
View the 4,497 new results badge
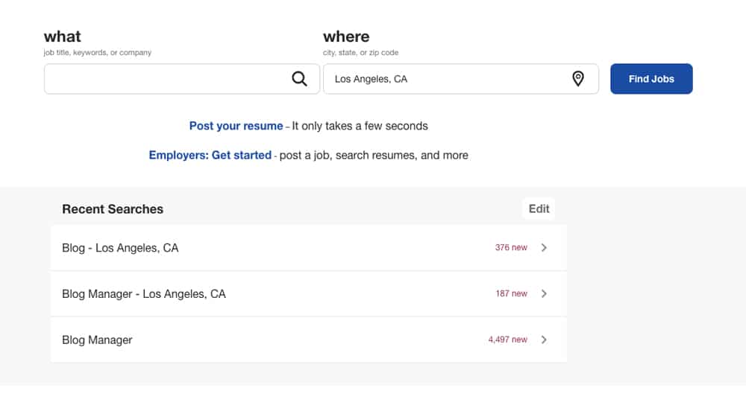[507, 340]
